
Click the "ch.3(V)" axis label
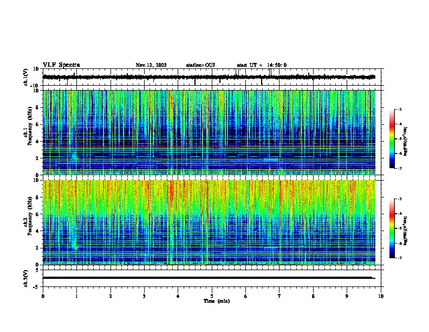pos(26,278)
